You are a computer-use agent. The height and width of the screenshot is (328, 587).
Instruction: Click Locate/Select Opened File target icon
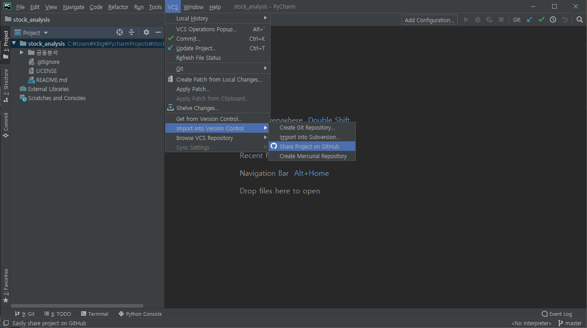click(120, 32)
